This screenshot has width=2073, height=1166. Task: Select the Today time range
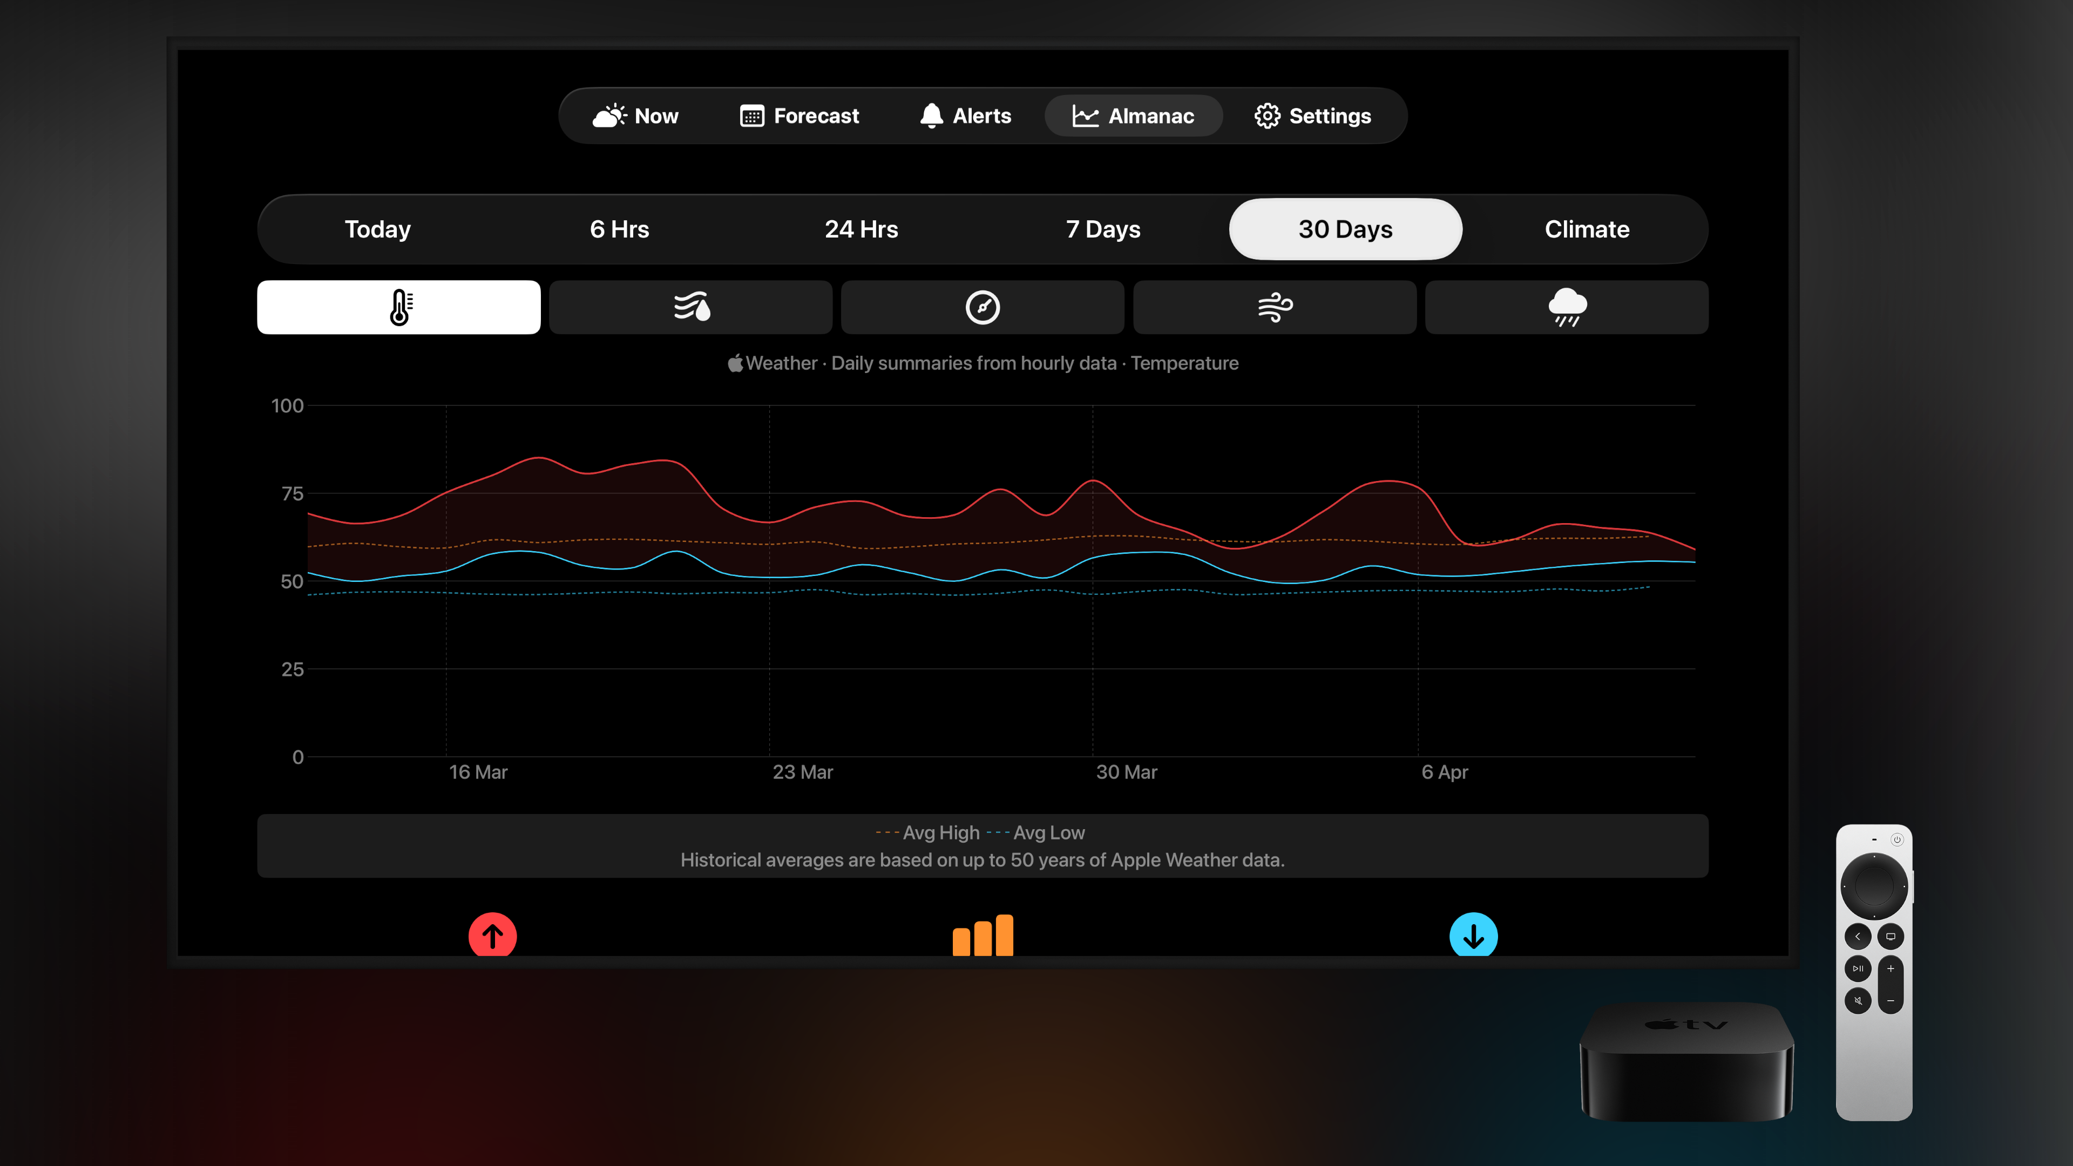point(377,229)
